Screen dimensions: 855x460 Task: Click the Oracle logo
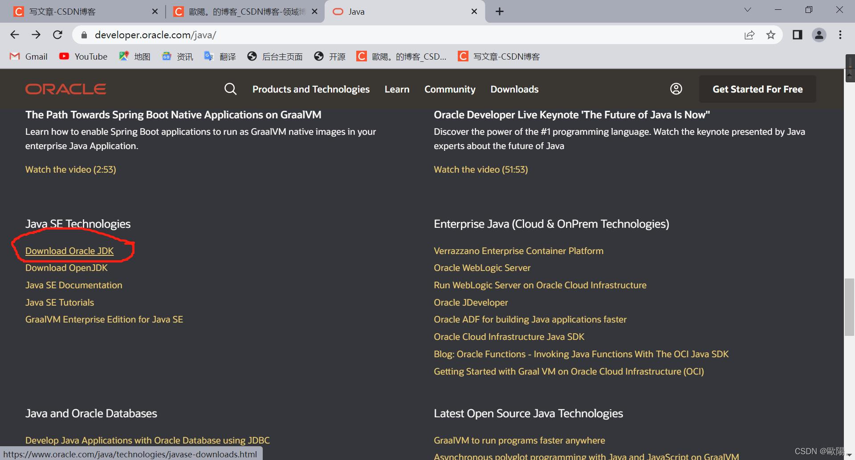tap(65, 89)
